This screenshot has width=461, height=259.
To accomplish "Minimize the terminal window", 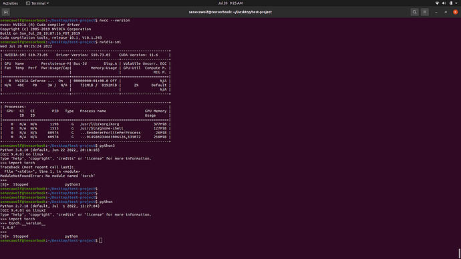I will pos(436,12).
